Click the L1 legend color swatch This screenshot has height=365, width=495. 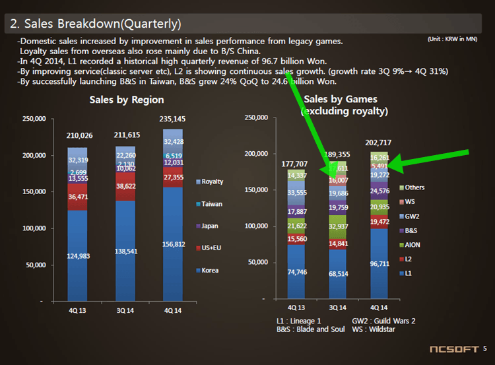(x=401, y=273)
